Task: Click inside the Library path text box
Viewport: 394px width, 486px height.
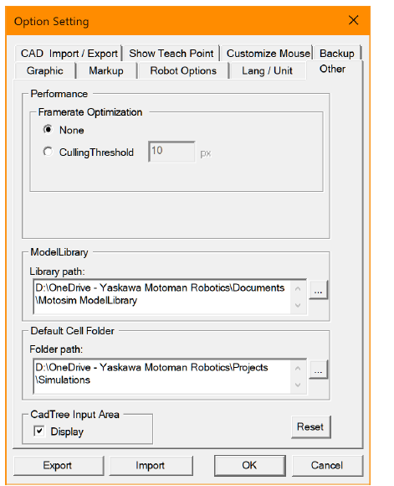Action: pos(162,297)
